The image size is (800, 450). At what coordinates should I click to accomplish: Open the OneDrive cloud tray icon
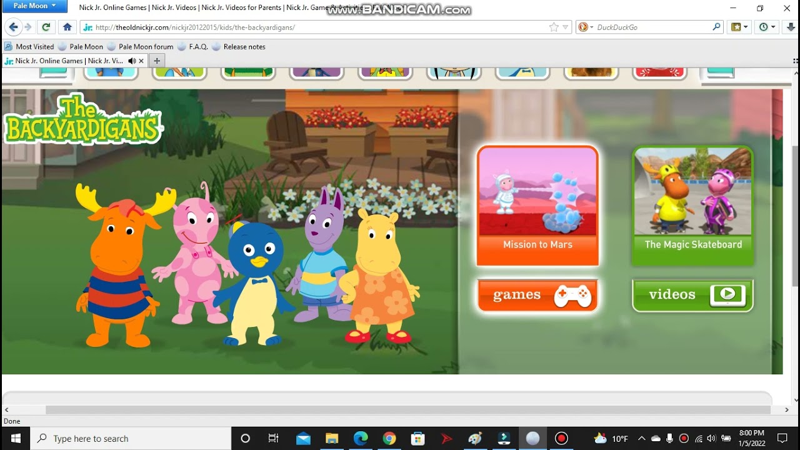point(656,438)
